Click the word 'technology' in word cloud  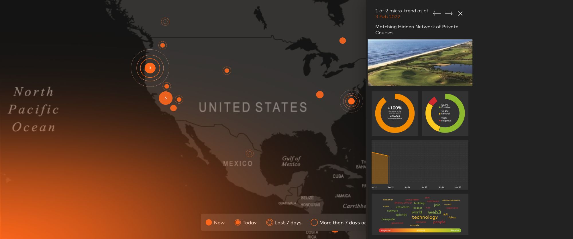pyautogui.click(x=425, y=217)
